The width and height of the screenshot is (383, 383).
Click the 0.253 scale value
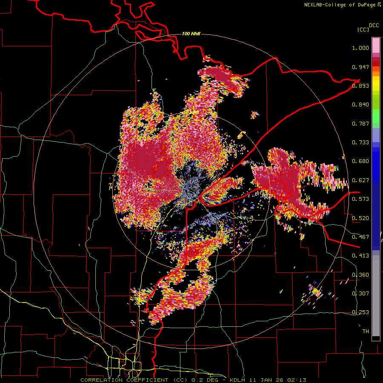tap(360, 312)
